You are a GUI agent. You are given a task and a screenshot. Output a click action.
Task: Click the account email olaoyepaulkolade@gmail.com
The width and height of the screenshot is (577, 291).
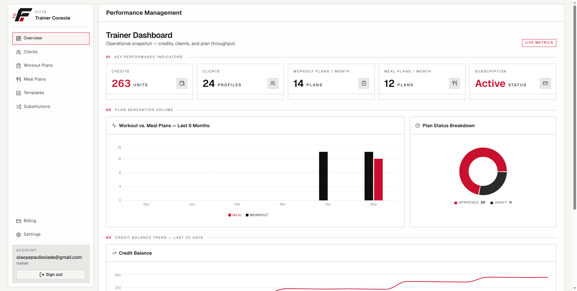click(x=49, y=257)
